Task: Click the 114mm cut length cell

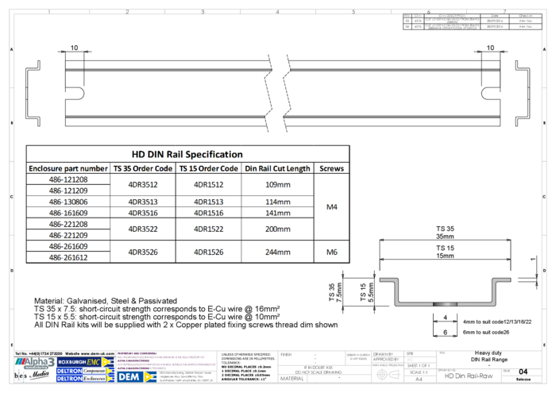Action: coord(278,202)
